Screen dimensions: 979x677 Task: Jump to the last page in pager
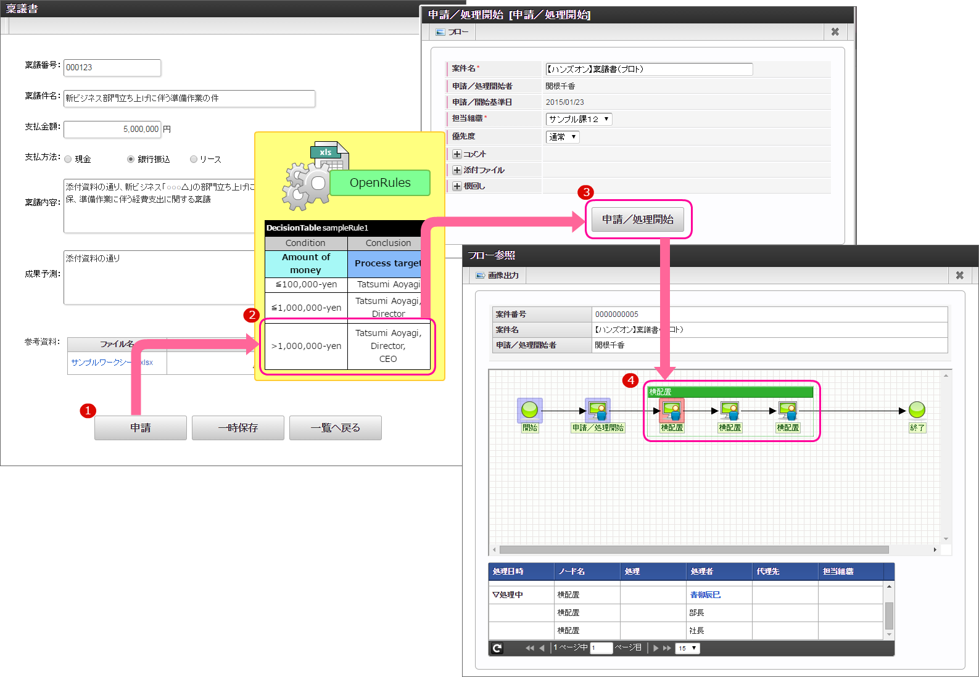pyautogui.click(x=667, y=648)
